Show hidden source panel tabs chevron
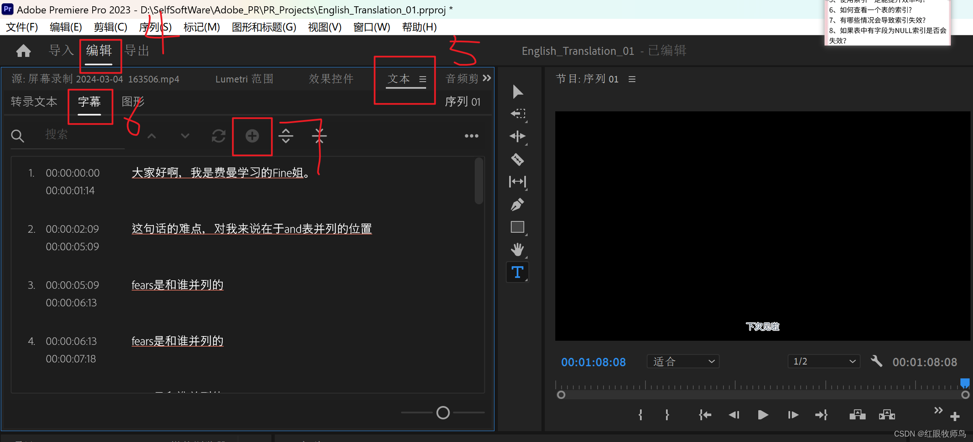Viewport: 973px width, 442px height. point(487,78)
